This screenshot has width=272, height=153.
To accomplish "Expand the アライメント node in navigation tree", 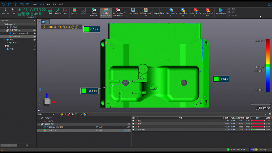I will click(x=5, y=27).
